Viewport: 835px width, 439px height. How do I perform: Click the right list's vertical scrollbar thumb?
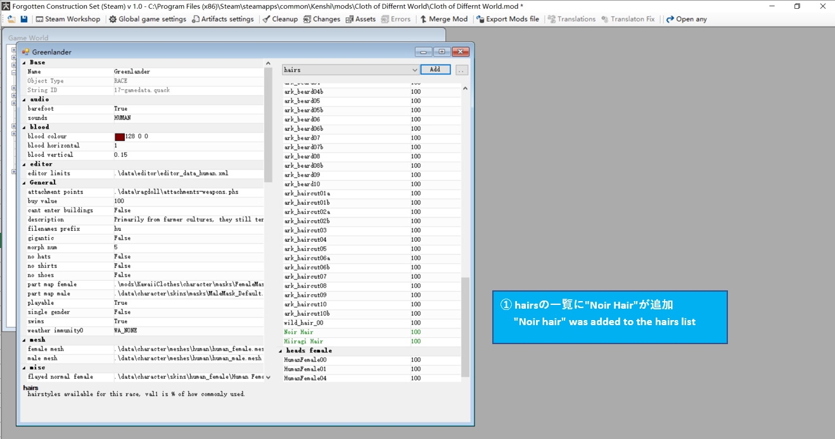point(466,326)
